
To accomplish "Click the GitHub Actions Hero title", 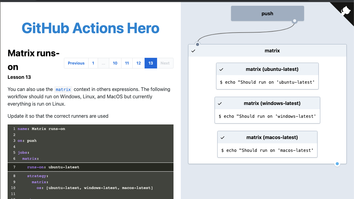I will (90, 28).
